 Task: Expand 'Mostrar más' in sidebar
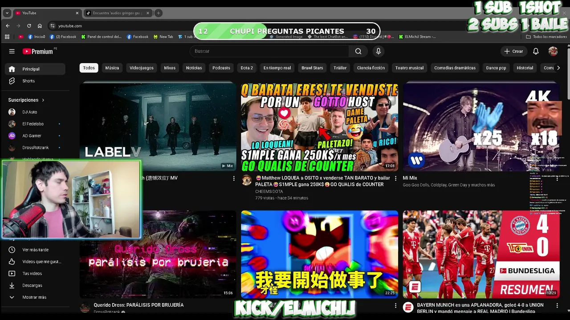coord(35,297)
